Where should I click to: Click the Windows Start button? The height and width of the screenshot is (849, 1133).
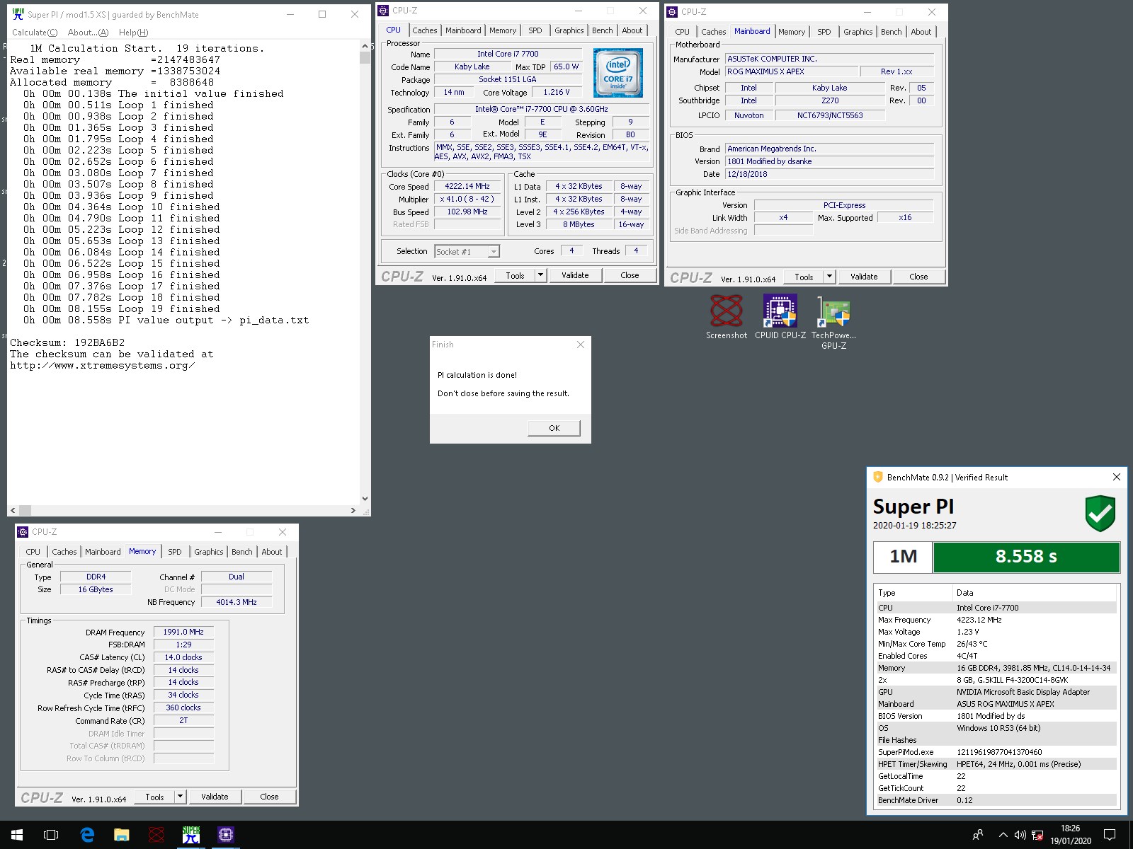pos(17,835)
